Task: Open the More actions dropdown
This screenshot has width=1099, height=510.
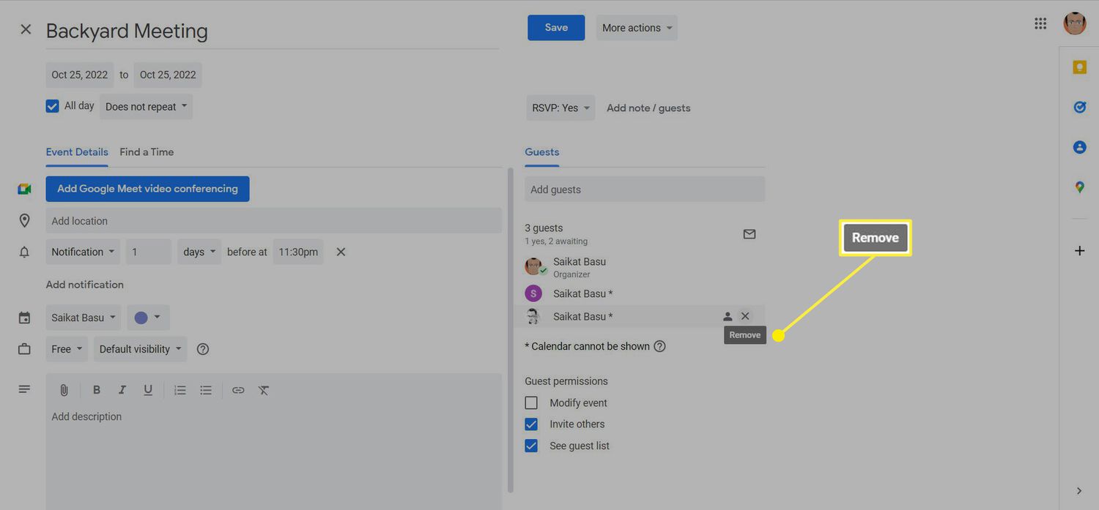Action: 637,28
